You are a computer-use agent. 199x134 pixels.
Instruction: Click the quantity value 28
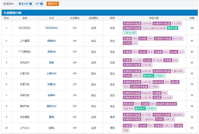[x=192, y=128]
